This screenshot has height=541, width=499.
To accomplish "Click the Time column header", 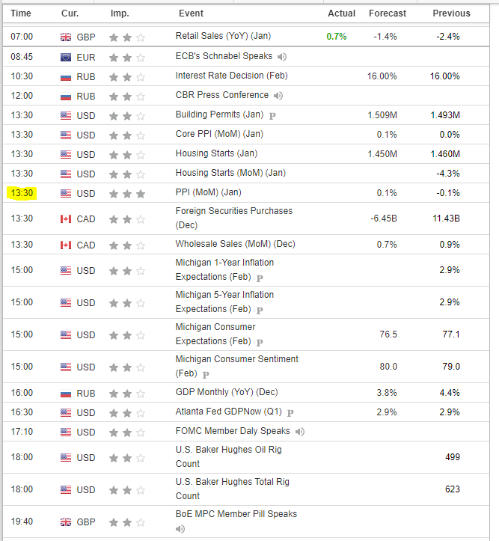I will 21,13.
